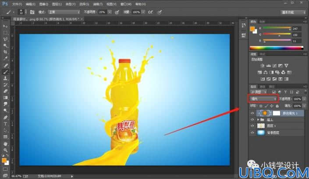Select the Horizontal Type tool
309x179 pixels.
pyautogui.click(x=5, y=124)
